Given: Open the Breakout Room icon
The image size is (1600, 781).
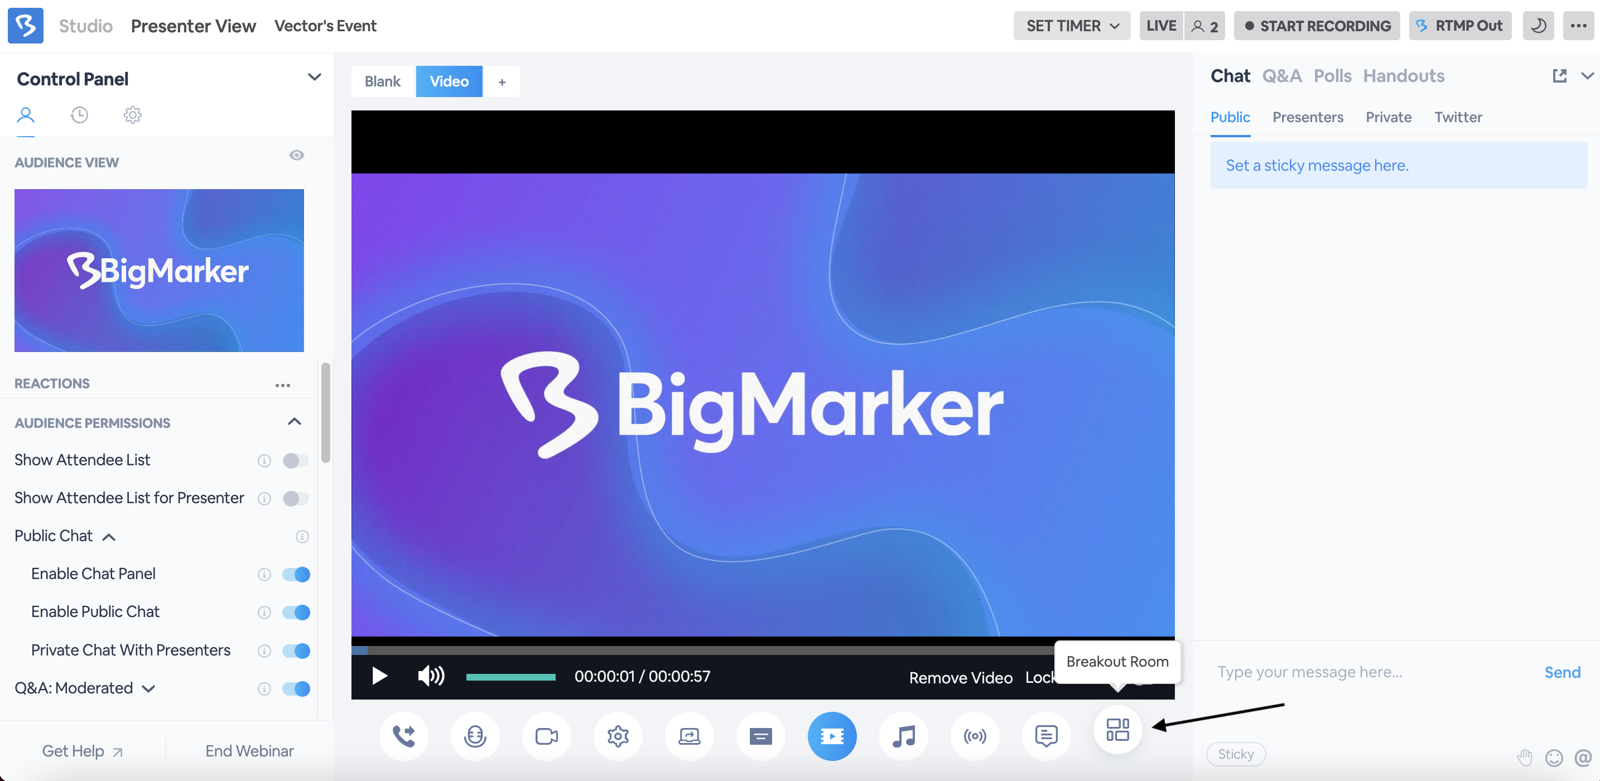Looking at the screenshot, I should [1117, 730].
